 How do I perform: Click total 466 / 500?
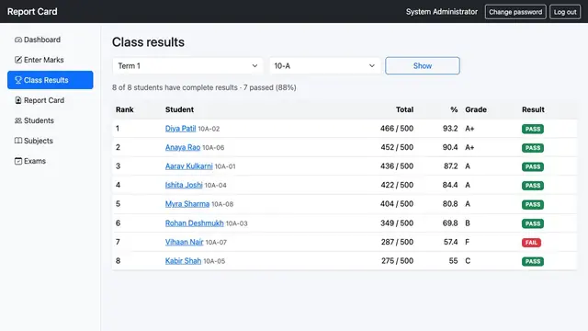397,129
